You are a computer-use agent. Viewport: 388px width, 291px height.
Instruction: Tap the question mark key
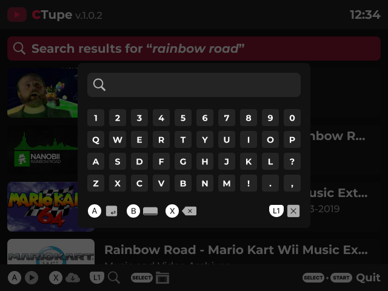pyautogui.click(x=292, y=161)
